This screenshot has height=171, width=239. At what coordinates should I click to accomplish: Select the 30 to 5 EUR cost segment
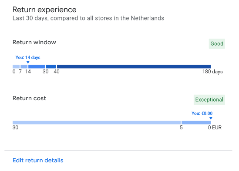pyautogui.click(x=97, y=122)
